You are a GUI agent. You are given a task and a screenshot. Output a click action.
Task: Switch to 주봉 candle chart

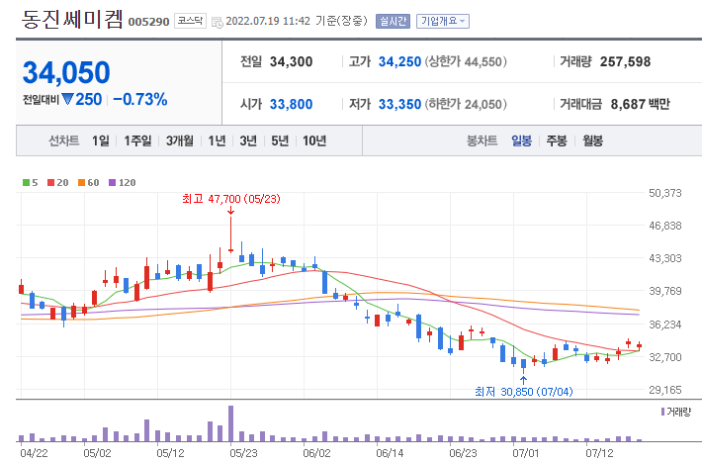(x=557, y=141)
